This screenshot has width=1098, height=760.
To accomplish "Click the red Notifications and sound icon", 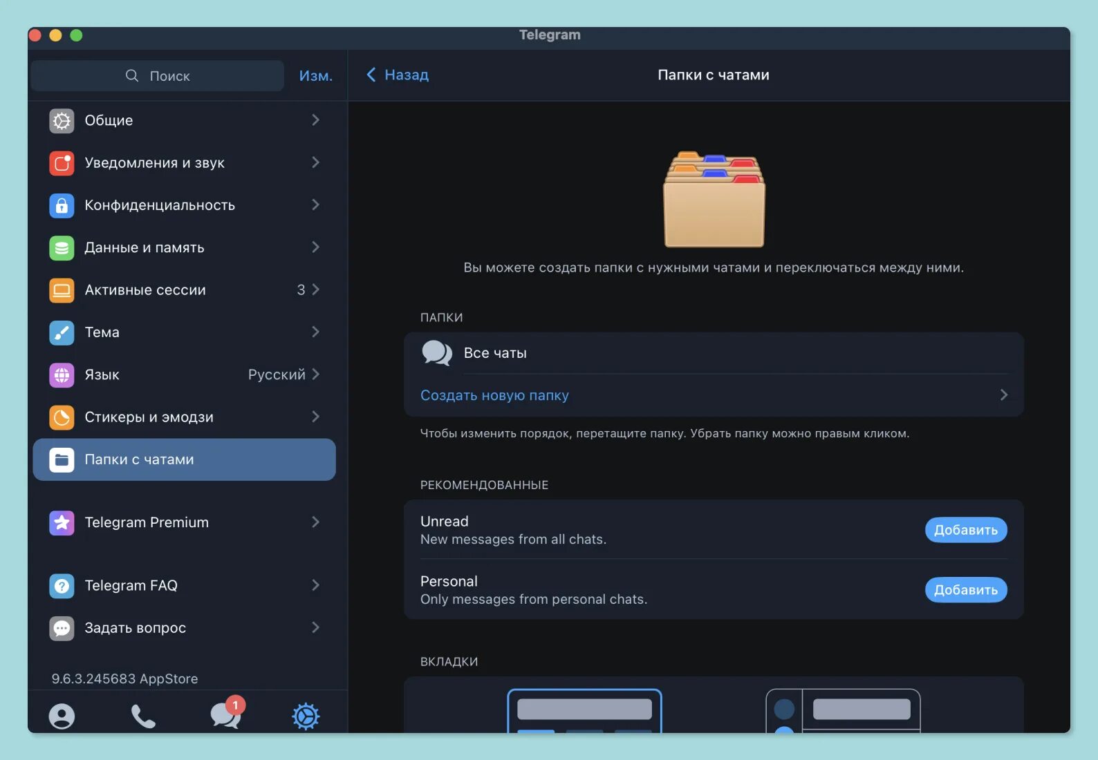I will click(62, 163).
